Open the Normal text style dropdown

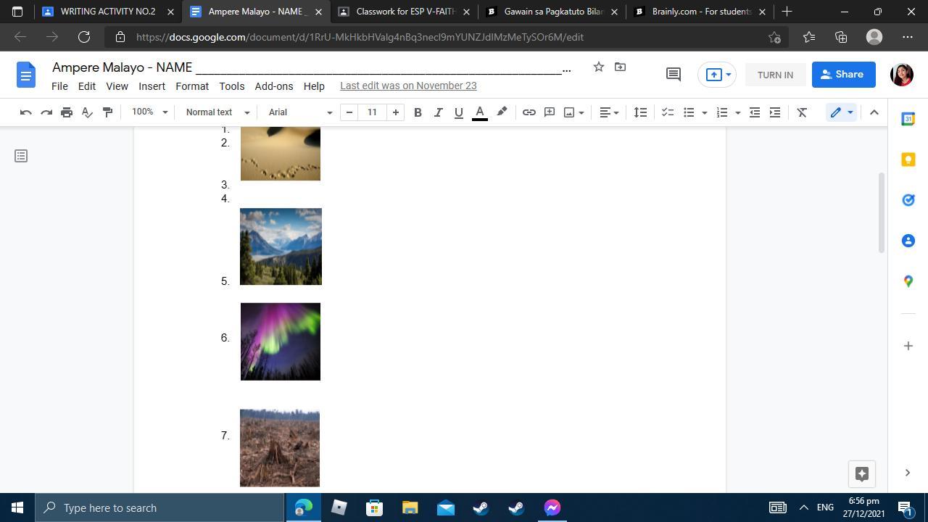pos(217,112)
